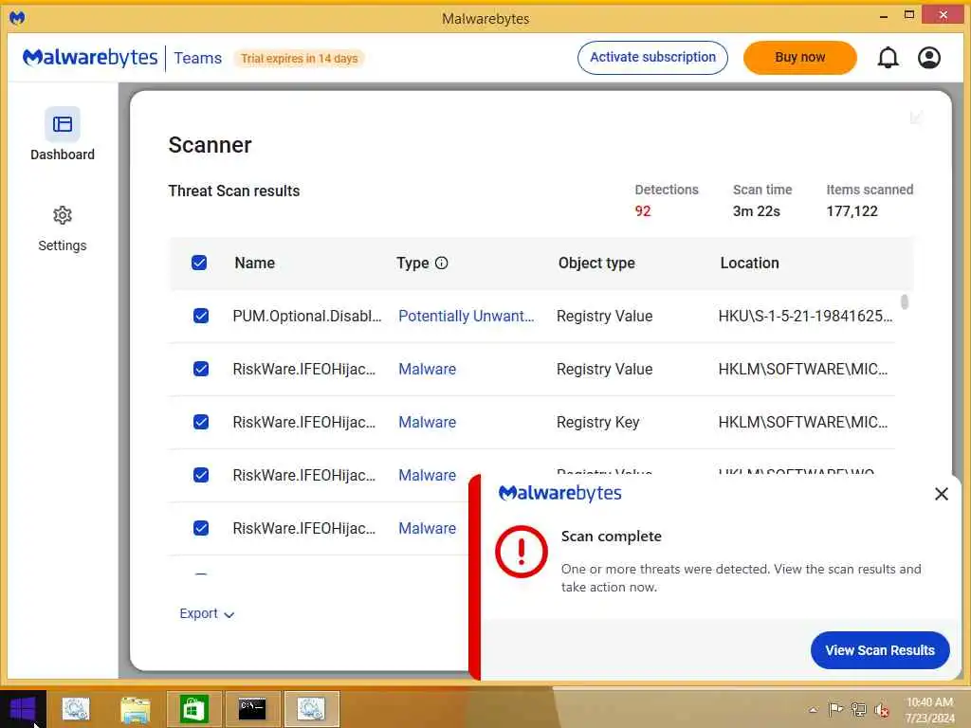Open the Command Prompt taskbar icon

[x=252, y=709]
